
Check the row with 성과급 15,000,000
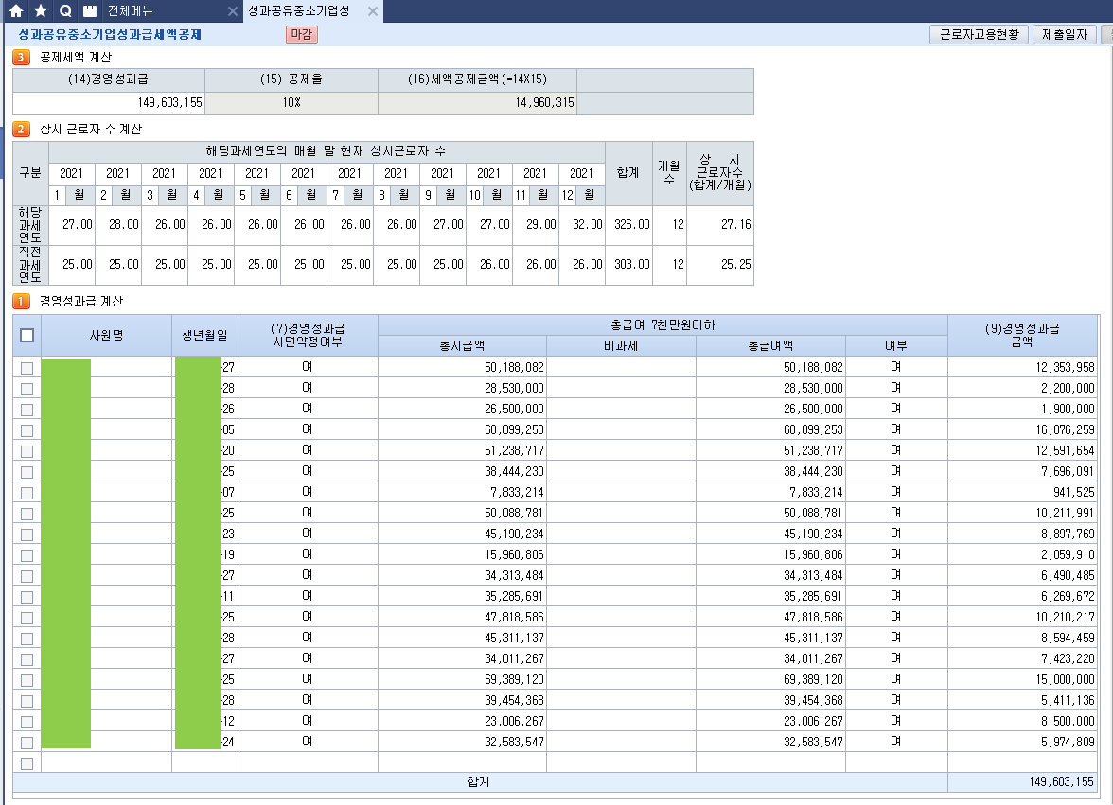[x=26, y=680]
